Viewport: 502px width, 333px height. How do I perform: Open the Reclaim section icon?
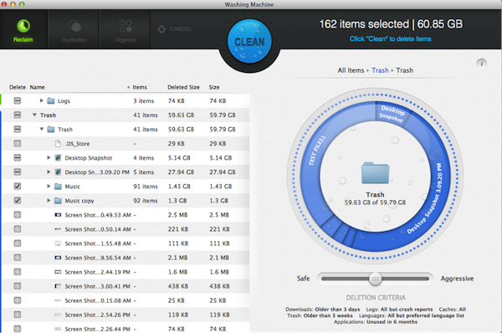[23, 26]
